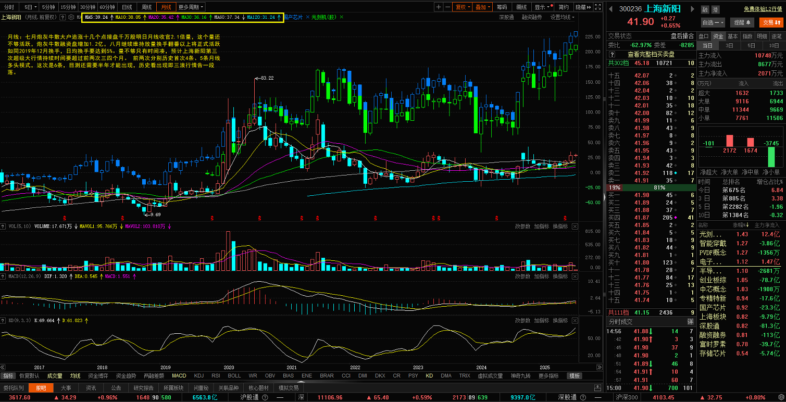Enable the BOLL indicator

click(234, 375)
